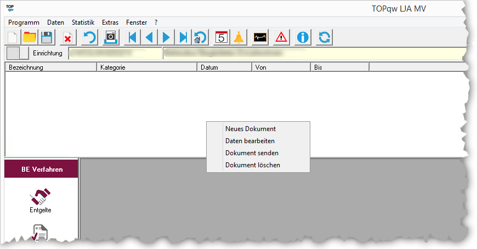Open the calendar icon showing 5
This screenshot has width=477, height=249.
tap(222, 37)
